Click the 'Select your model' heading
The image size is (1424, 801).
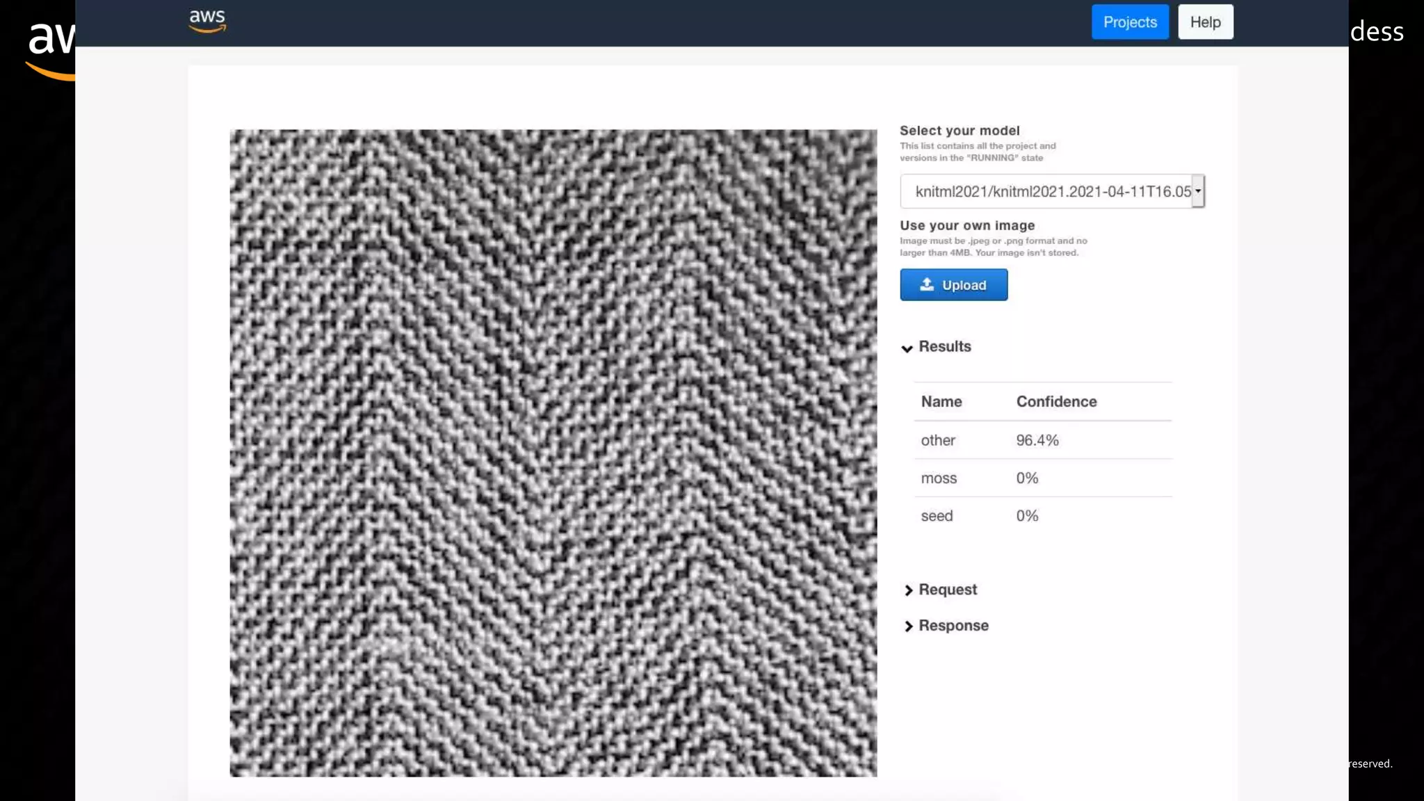coord(959,131)
